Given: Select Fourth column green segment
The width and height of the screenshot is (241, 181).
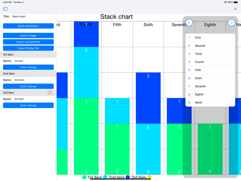Looking at the screenshot, I should coord(86,136).
